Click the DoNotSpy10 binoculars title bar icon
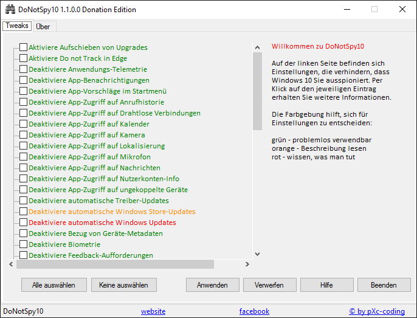This screenshot has height=318, width=417. click(x=10, y=10)
